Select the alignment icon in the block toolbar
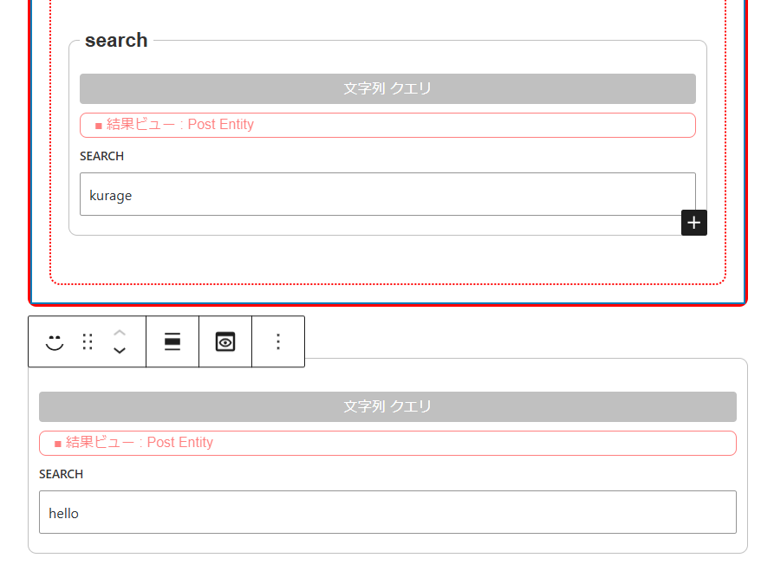This screenshot has width=774, height=584. click(172, 341)
